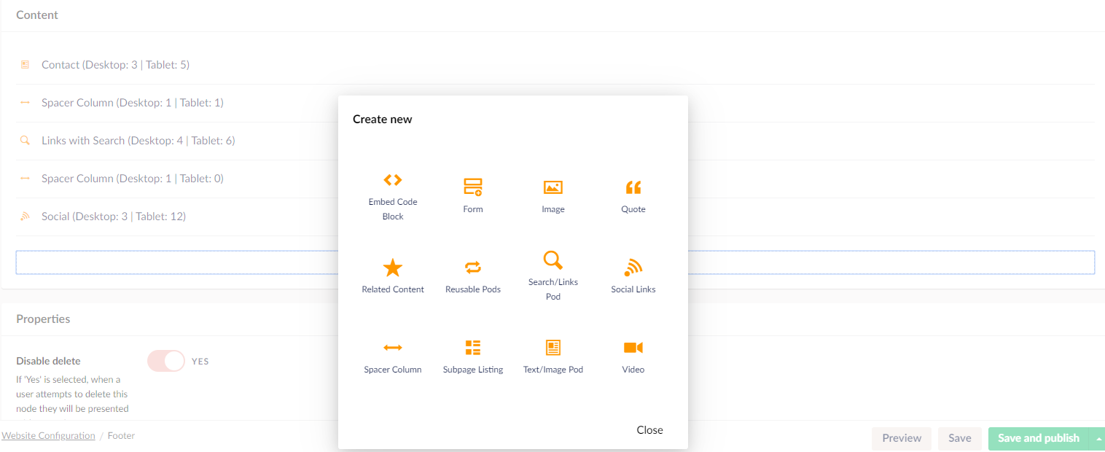Pick the Text/Image Pod icon
The width and height of the screenshot is (1105, 452).
tap(553, 348)
